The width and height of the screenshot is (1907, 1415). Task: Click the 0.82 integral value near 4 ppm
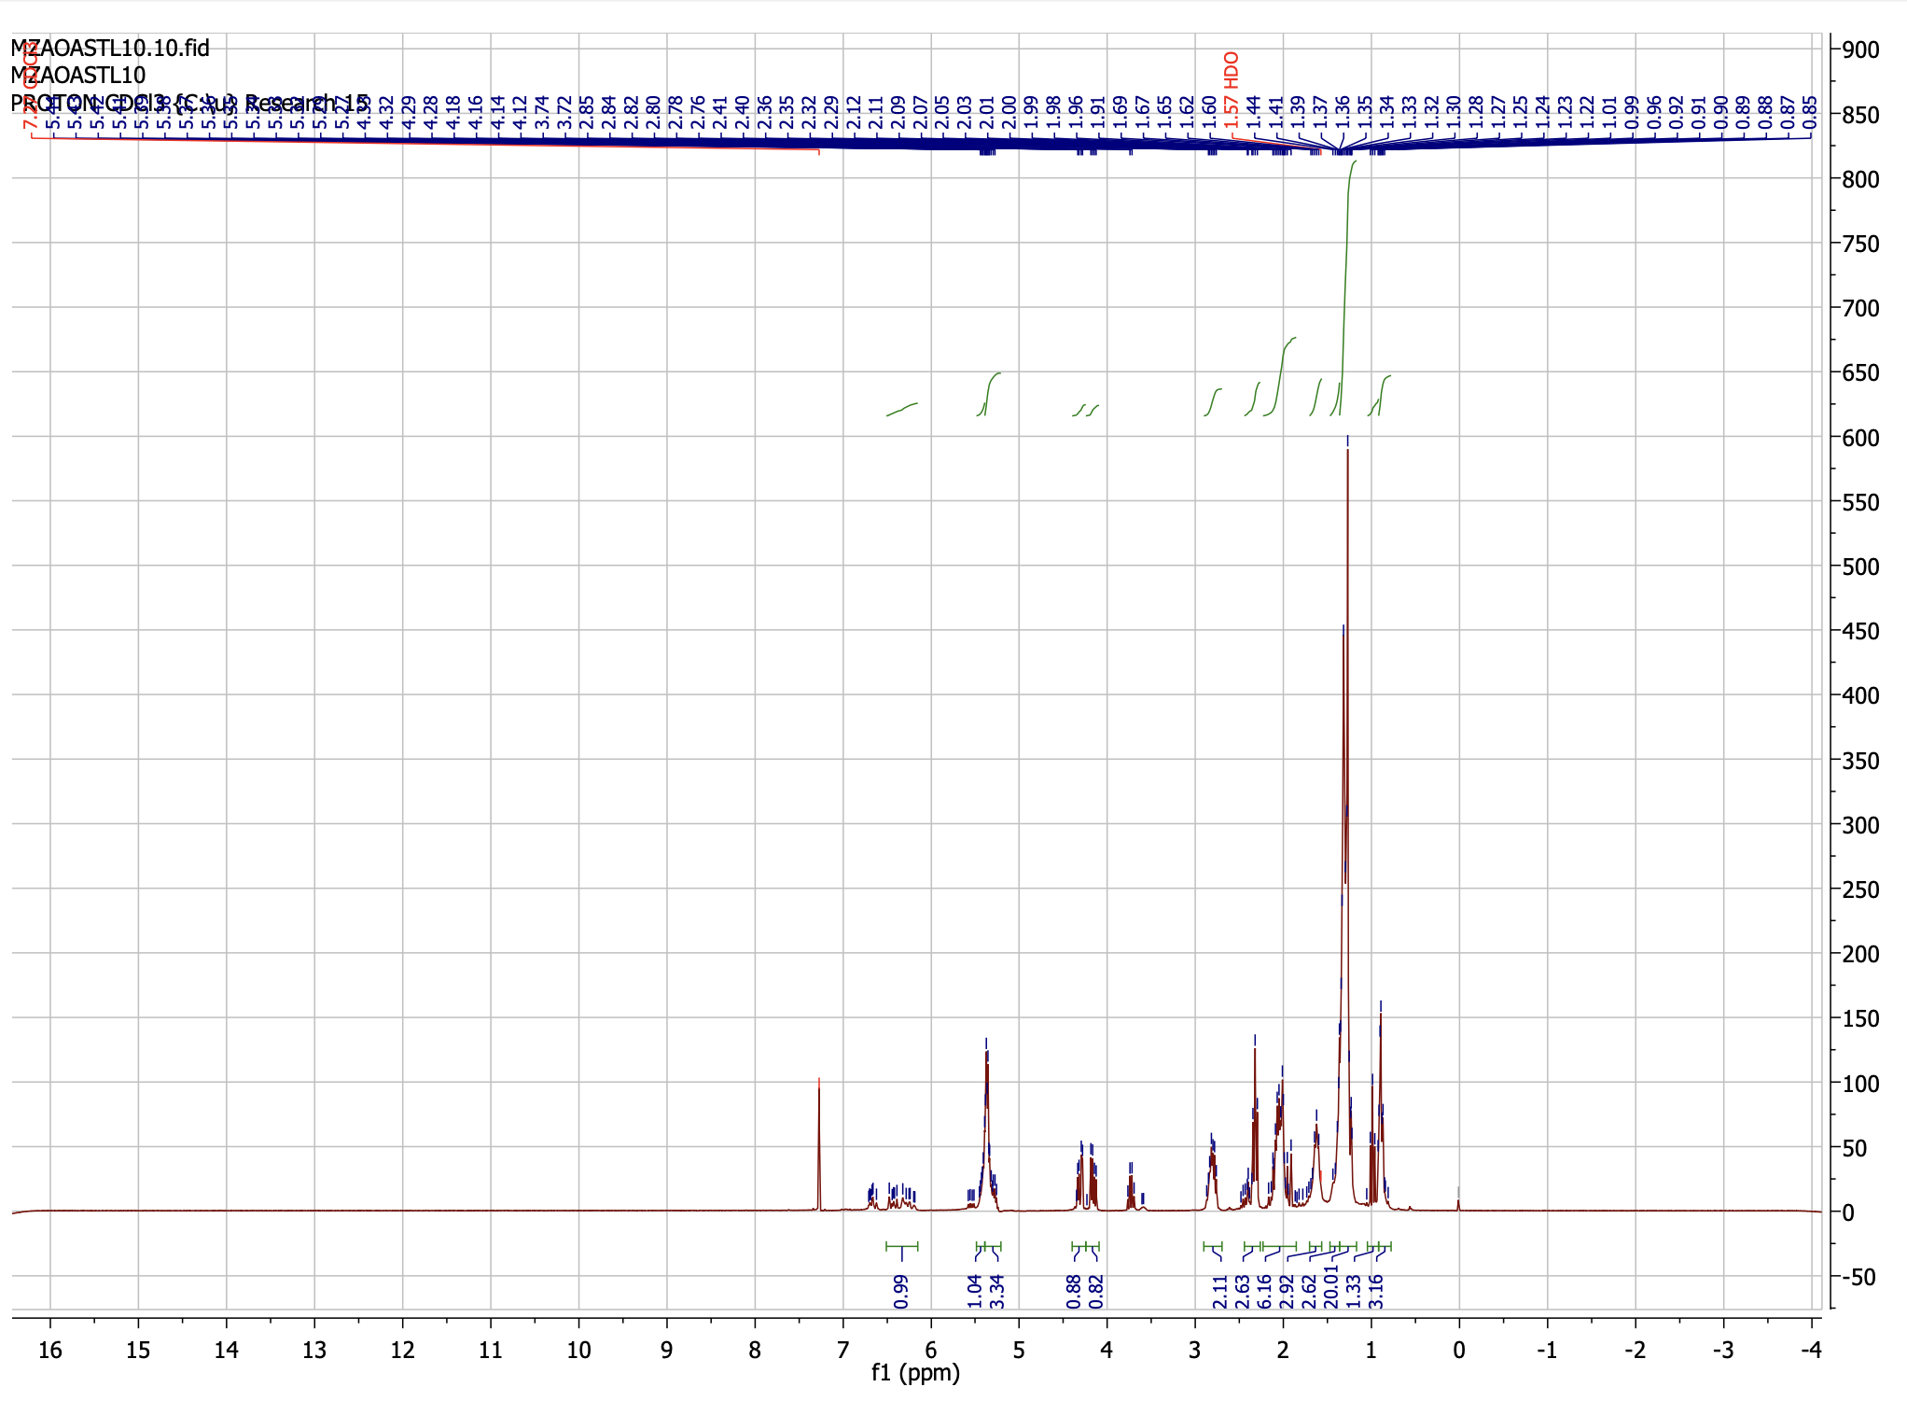click(x=1094, y=1293)
